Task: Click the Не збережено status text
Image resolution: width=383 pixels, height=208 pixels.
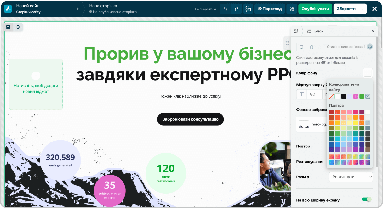Action: coord(205,9)
